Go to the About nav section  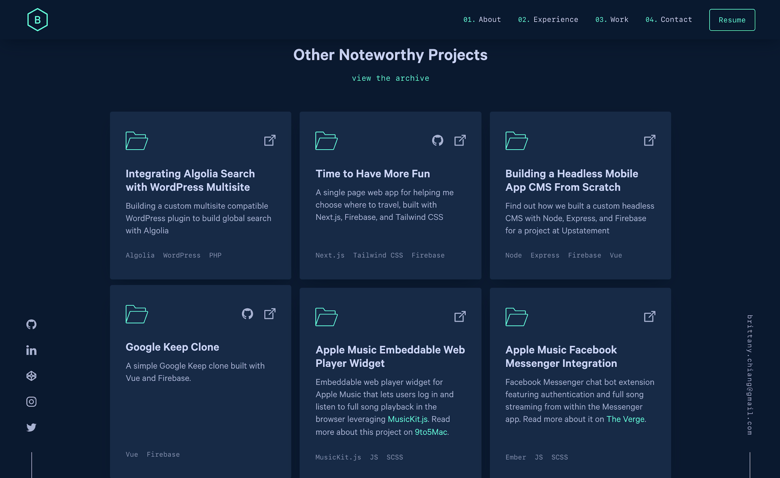[482, 20]
